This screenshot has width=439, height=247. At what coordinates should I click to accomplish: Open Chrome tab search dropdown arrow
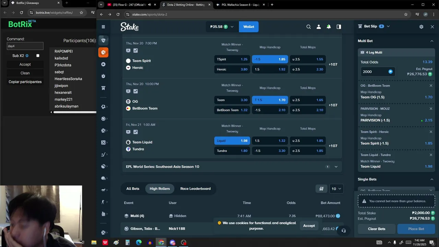click(101, 5)
